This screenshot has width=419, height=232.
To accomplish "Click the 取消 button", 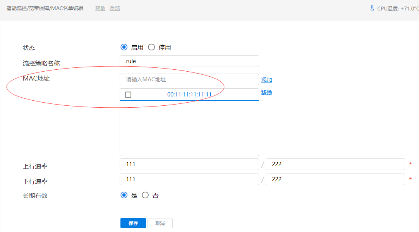I will coord(160,223).
